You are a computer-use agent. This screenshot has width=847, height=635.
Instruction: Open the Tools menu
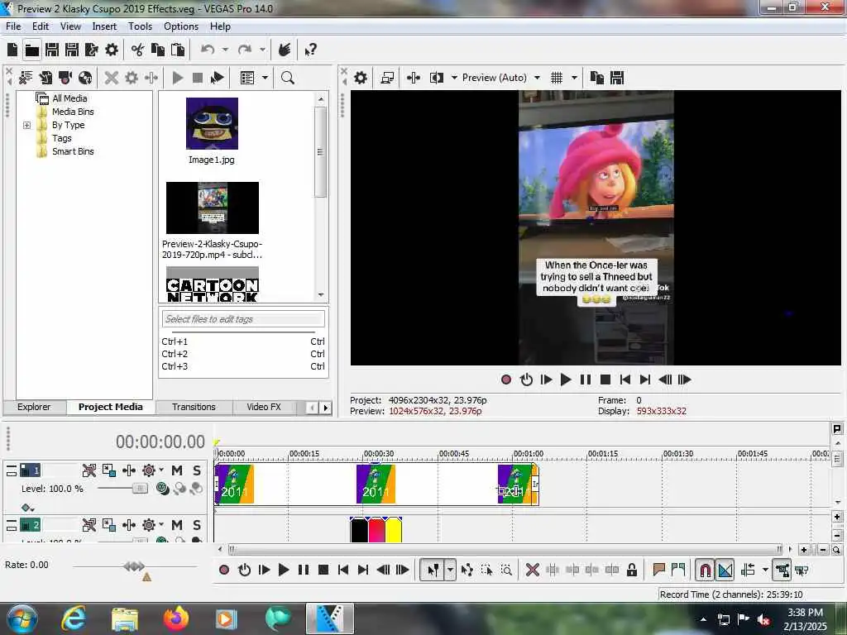coord(140,26)
